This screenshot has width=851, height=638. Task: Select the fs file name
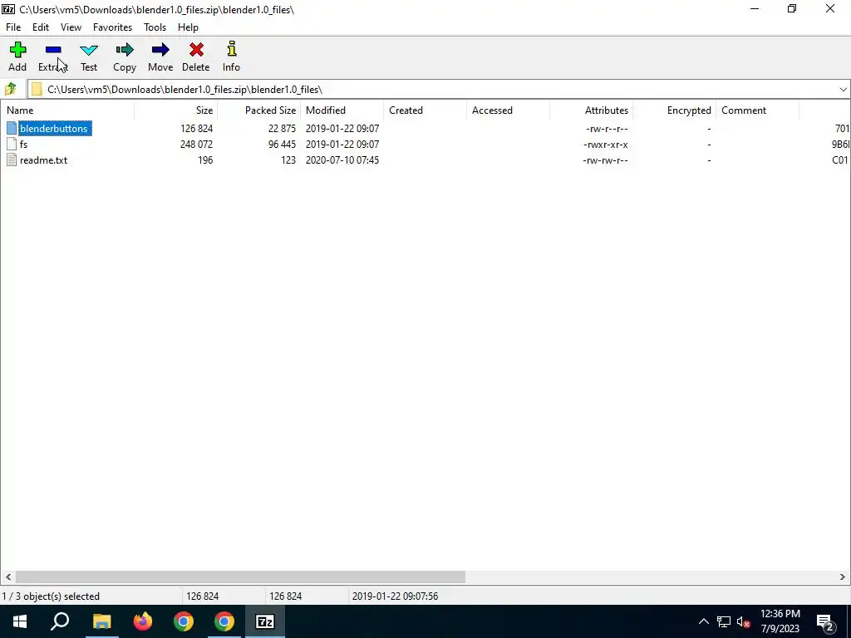coord(23,145)
